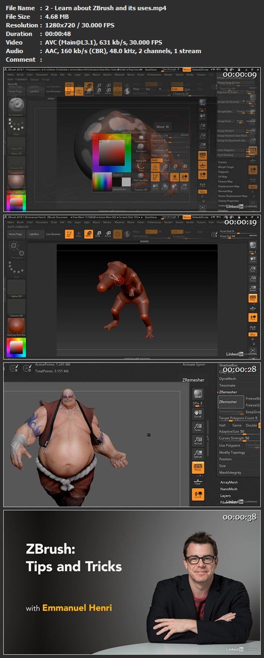
Task: Expand MeshIntegrity section in 00:00:28 frame
Action: 230,472
